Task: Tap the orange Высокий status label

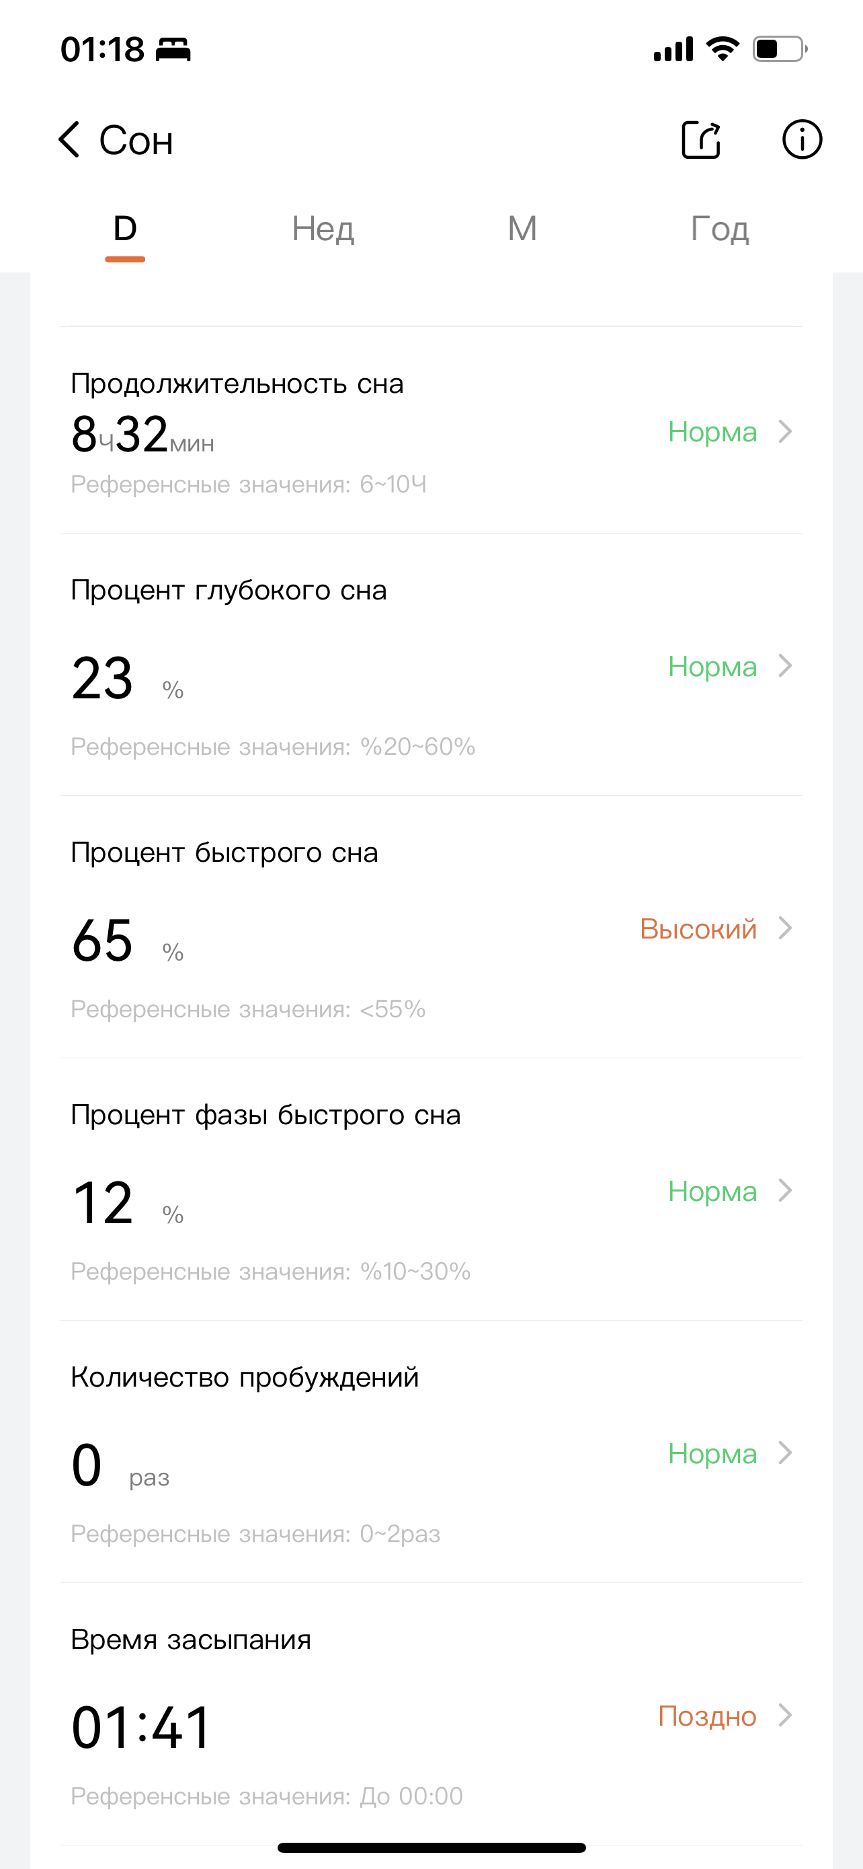Action: [698, 928]
